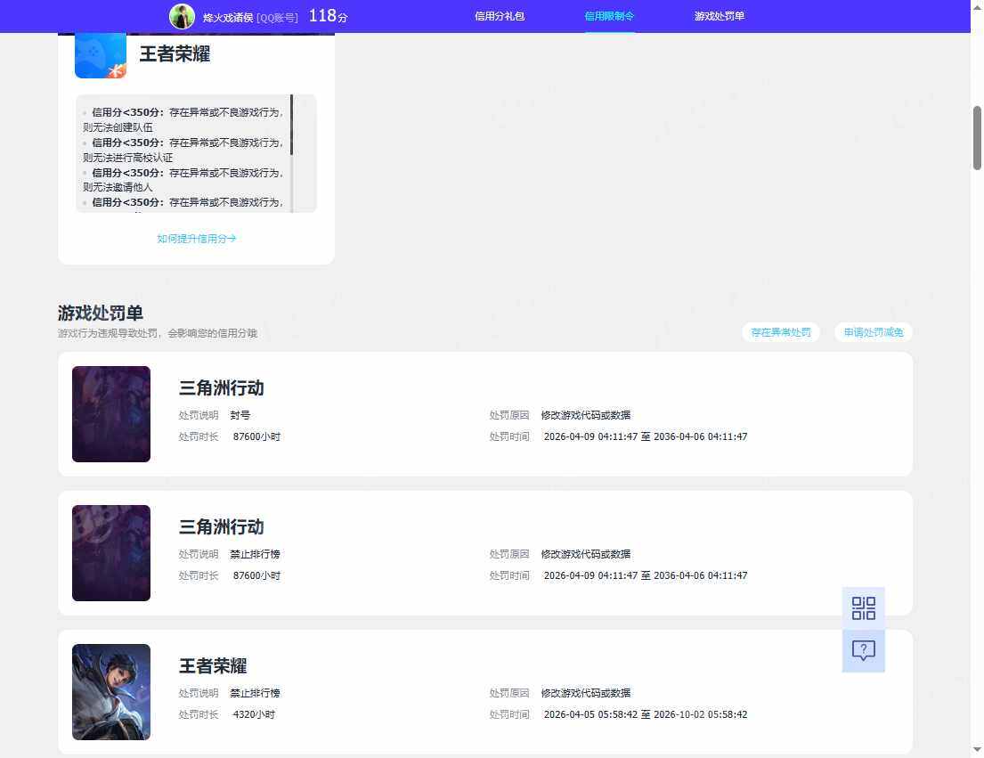Open the QR code floating icon
984x758 pixels.
(864, 608)
